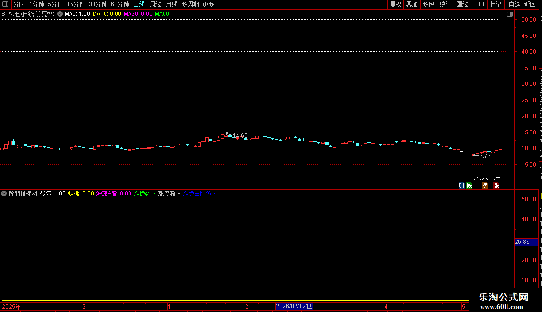
Task: Click the green 跌 marker icon
Action: (470, 186)
